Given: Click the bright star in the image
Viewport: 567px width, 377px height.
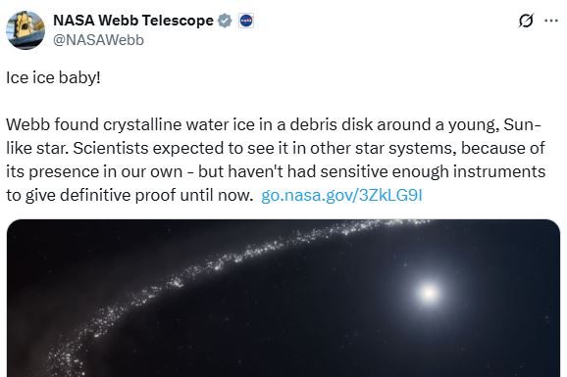Looking at the screenshot, I should click(429, 293).
